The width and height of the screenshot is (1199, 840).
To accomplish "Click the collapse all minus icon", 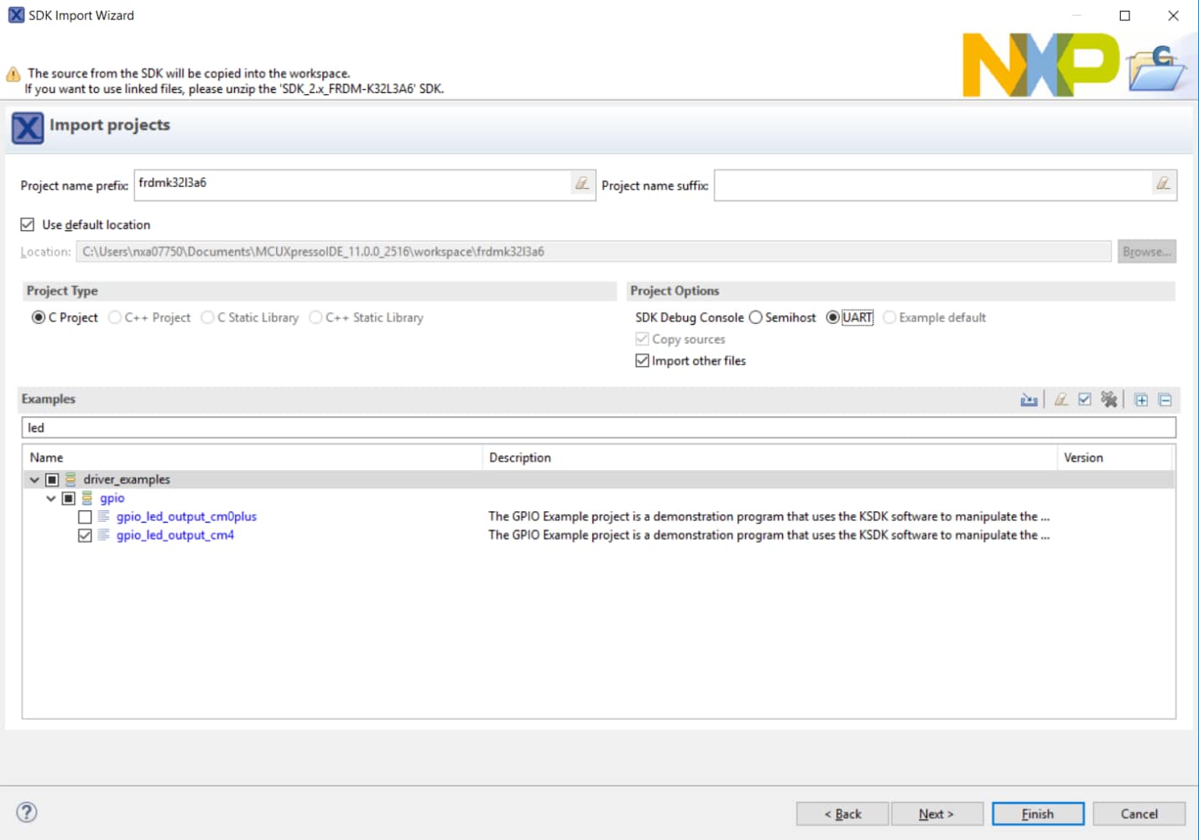I will pyautogui.click(x=1165, y=399).
